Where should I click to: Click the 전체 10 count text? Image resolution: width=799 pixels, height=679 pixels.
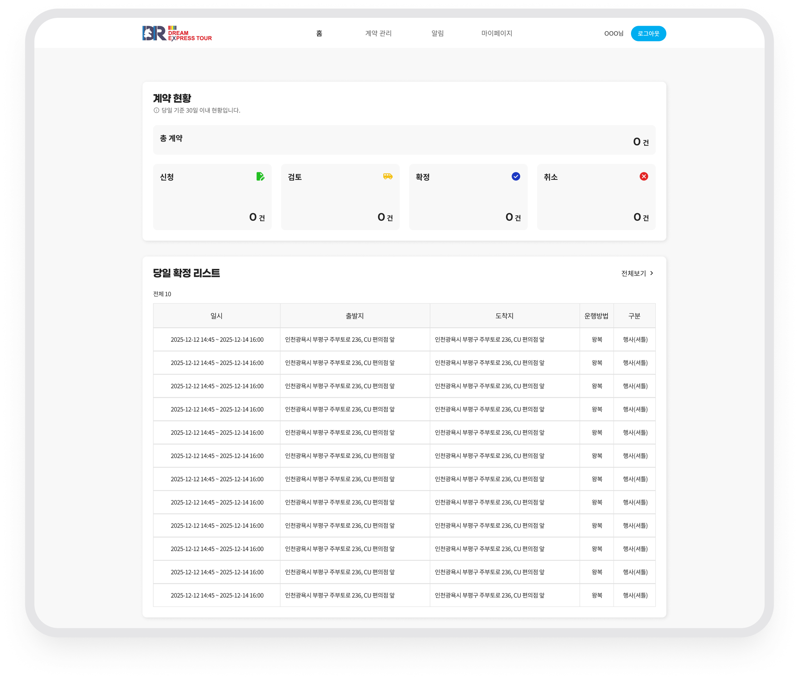(162, 294)
